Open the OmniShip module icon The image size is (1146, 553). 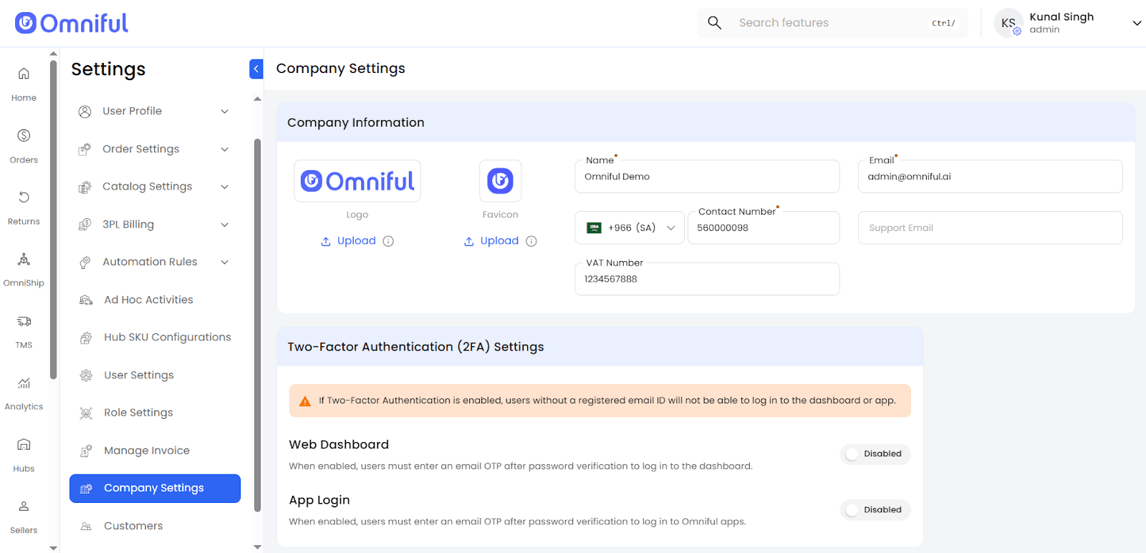tap(24, 268)
